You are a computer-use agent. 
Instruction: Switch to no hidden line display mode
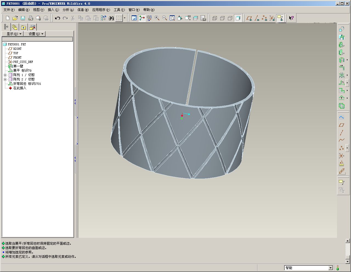[230, 18]
